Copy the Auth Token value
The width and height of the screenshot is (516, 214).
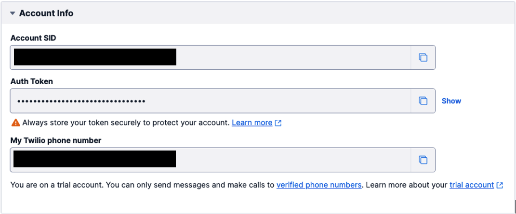click(423, 101)
